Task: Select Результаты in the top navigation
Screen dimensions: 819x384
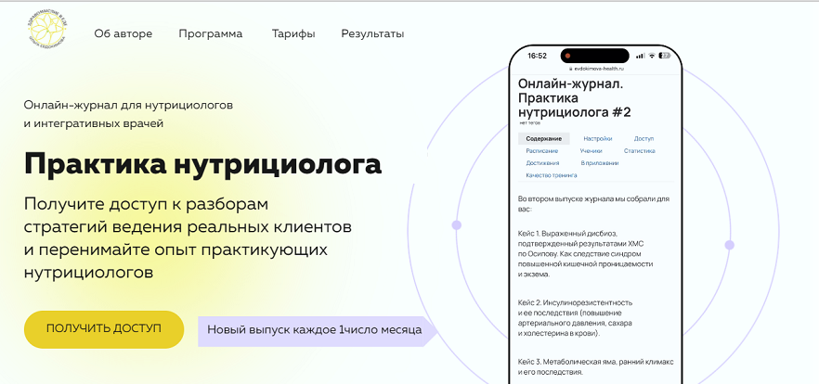Action: click(x=372, y=34)
